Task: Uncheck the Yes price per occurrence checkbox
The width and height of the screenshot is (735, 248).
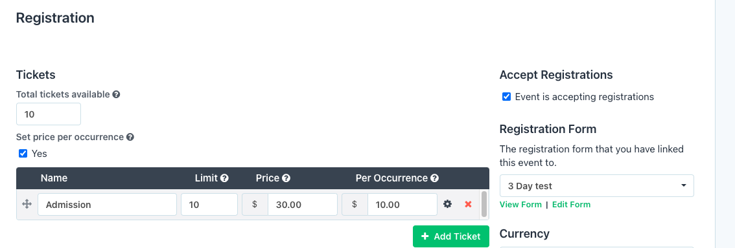Action: [23, 154]
